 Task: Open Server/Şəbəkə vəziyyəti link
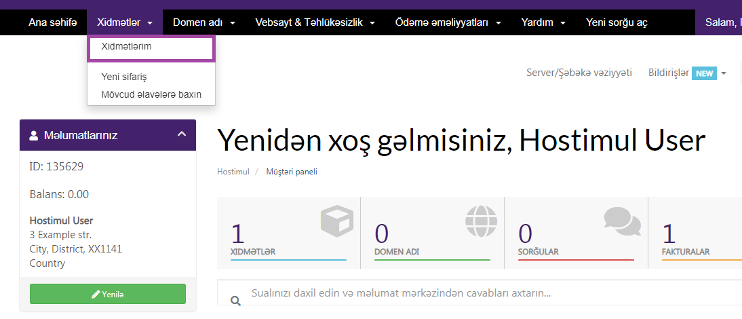pos(579,73)
